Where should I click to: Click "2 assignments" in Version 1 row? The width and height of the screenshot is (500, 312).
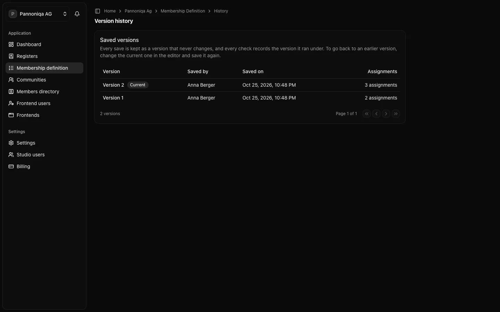pyautogui.click(x=381, y=98)
